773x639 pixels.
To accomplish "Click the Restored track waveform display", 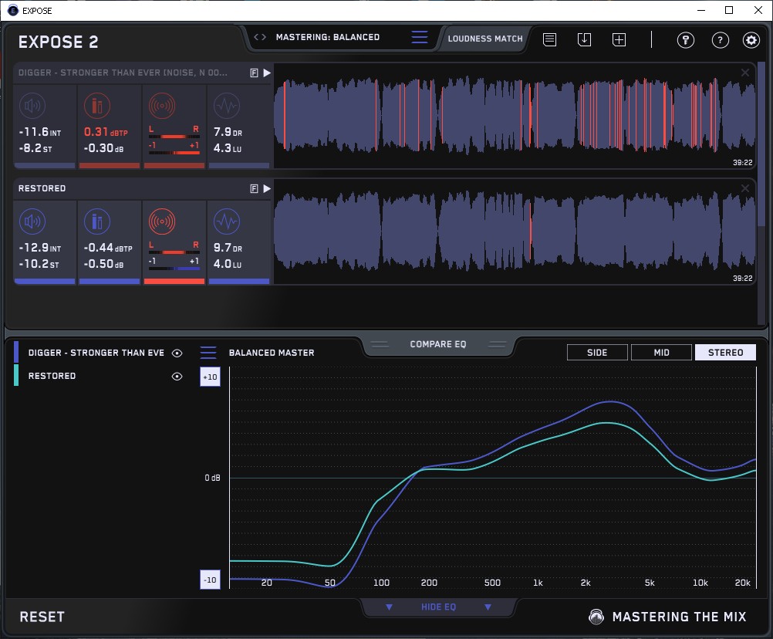I will (515, 232).
